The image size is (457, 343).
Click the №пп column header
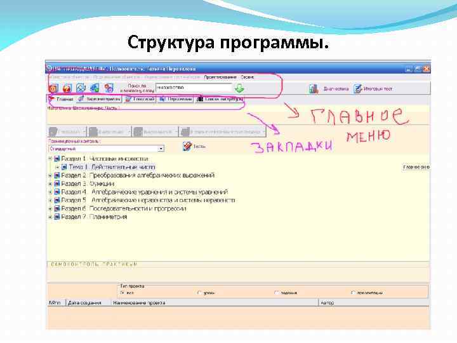point(56,303)
